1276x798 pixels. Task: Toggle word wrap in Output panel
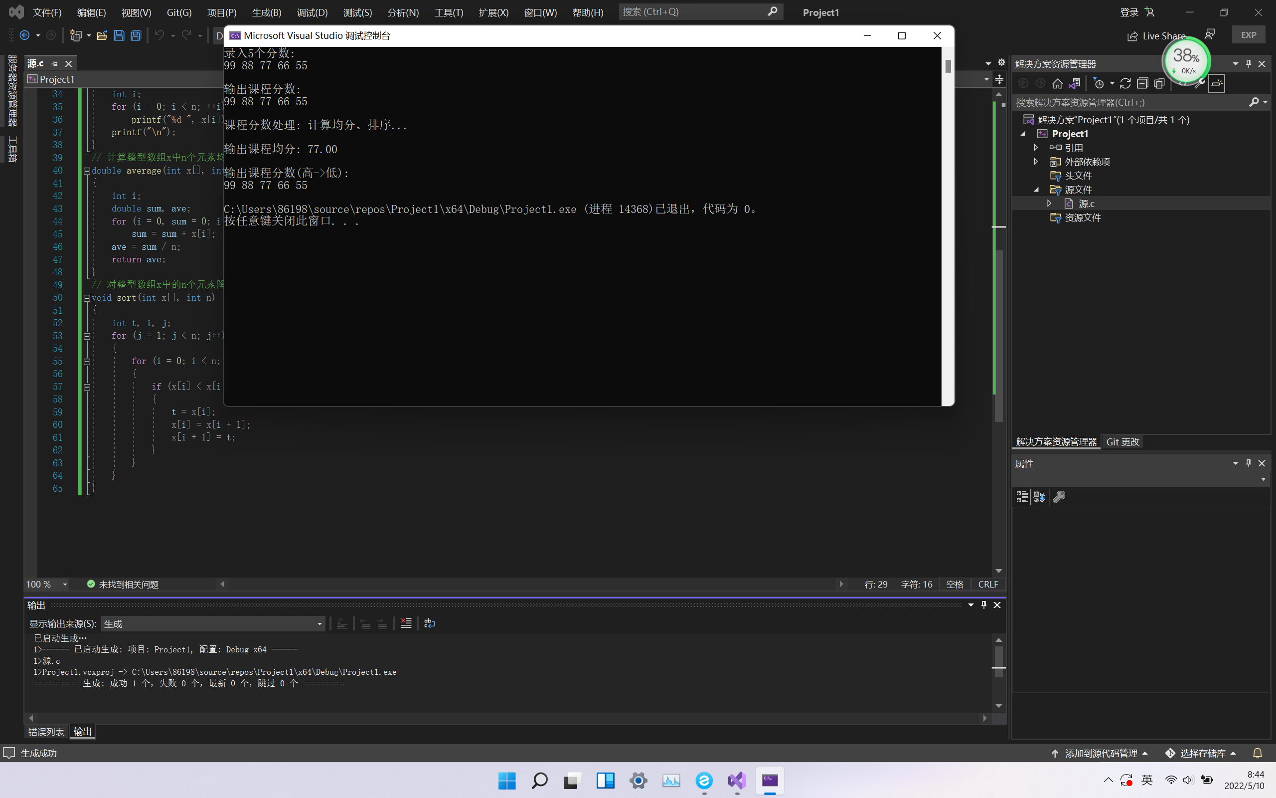pyautogui.click(x=429, y=623)
